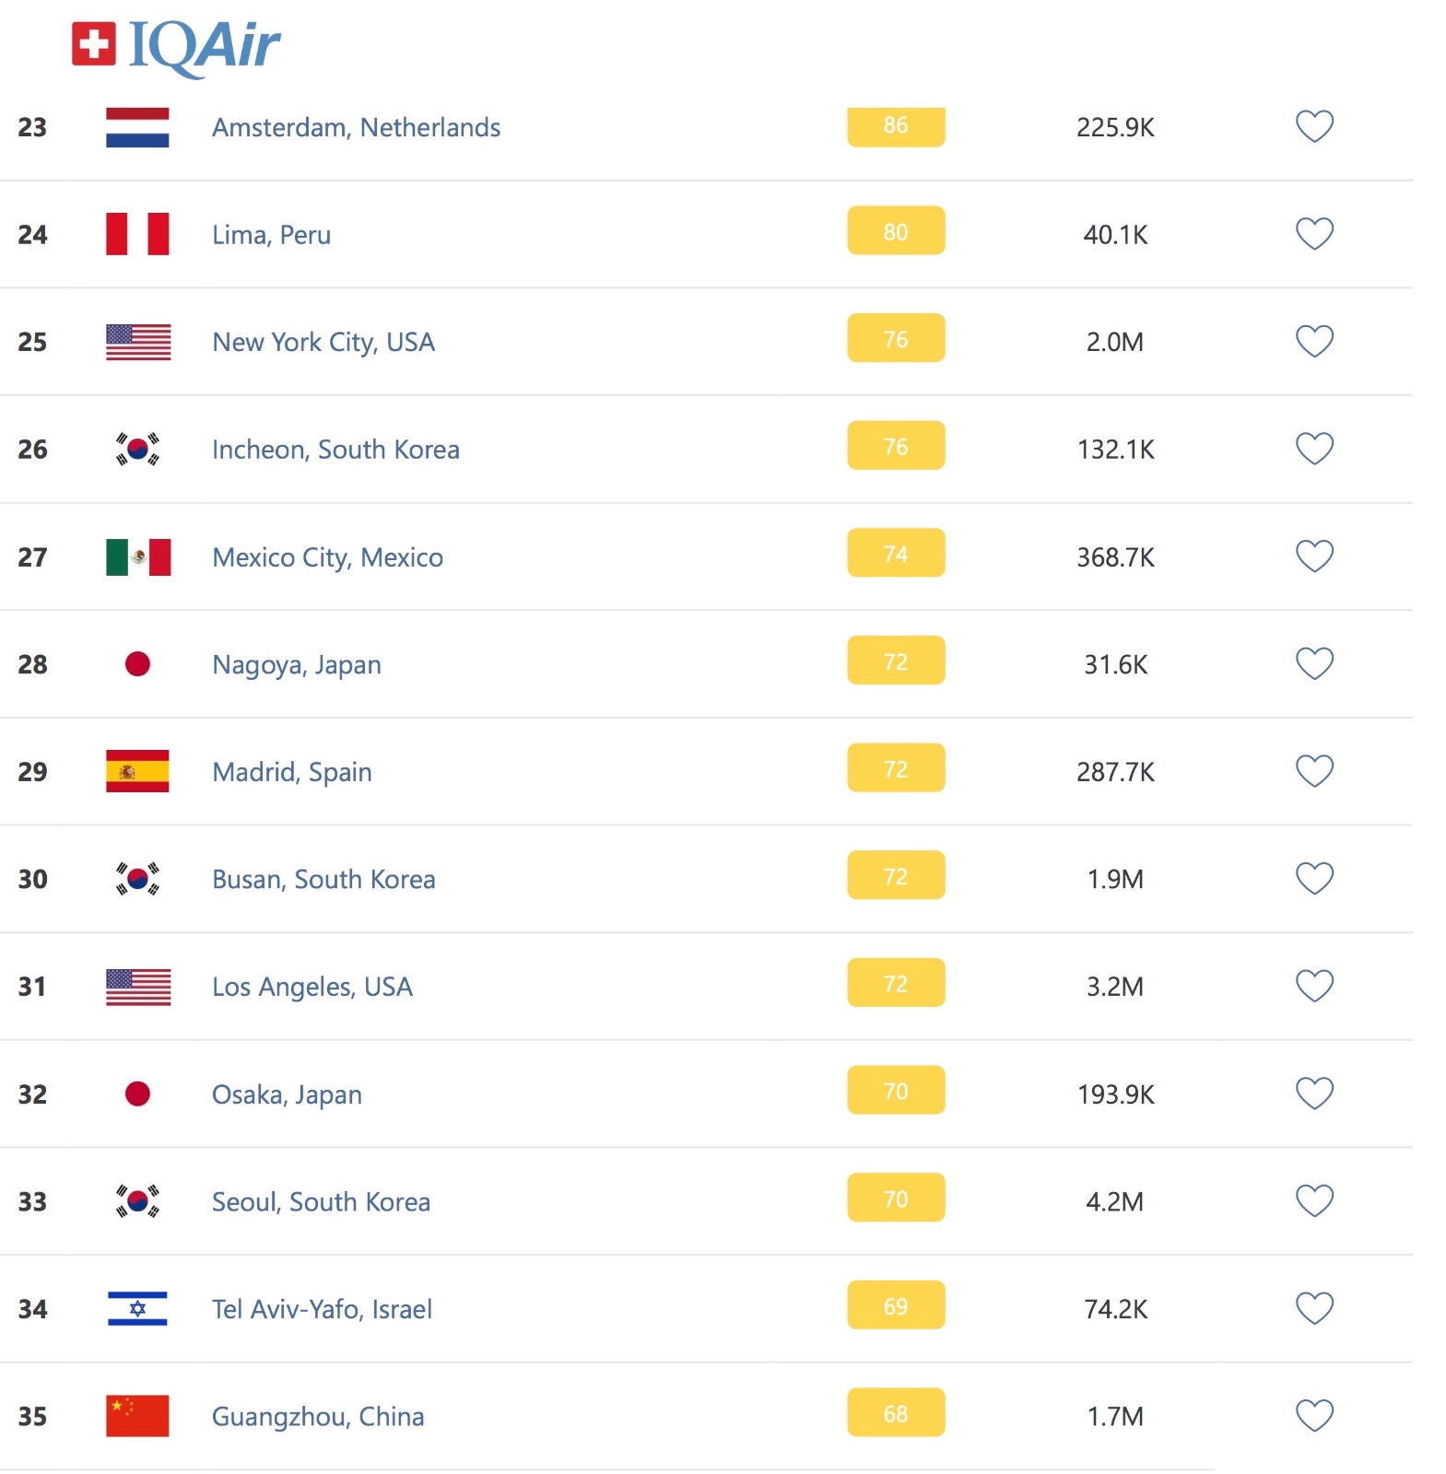Toggle the favorite heart for Lima, Peru
The height and width of the screenshot is (1474, 1446).
[x=1314, y=234]
